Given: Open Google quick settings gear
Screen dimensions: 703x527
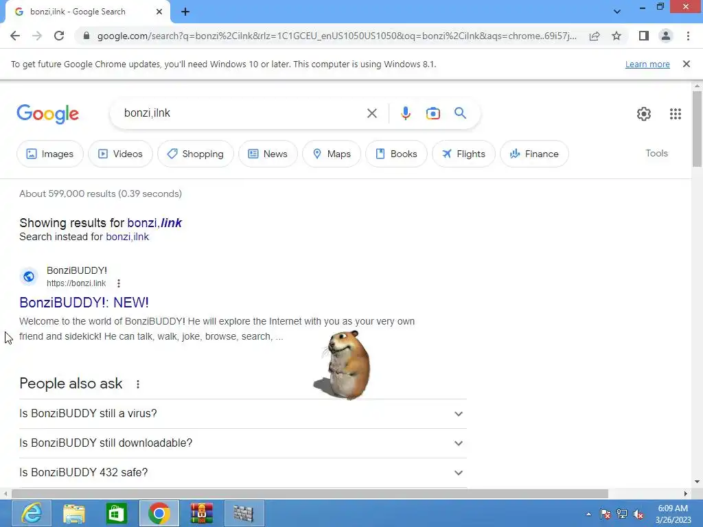Looking at the screenshot, I should 644,114.
